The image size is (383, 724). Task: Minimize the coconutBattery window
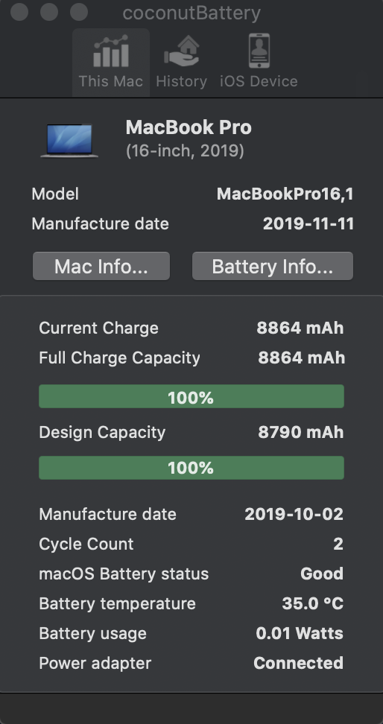[x=49, y=11]
